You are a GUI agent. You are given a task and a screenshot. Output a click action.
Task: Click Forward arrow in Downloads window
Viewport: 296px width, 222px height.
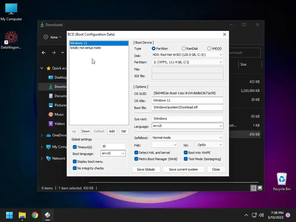[x=54, y=53]
